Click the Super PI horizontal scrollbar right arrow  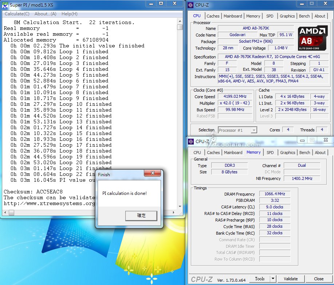coord(174,213)
